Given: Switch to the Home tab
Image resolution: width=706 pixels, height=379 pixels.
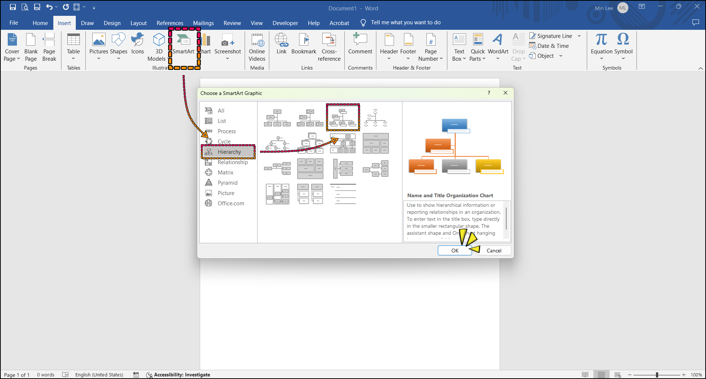Looking at the screenshot, I should click(40, 23).
